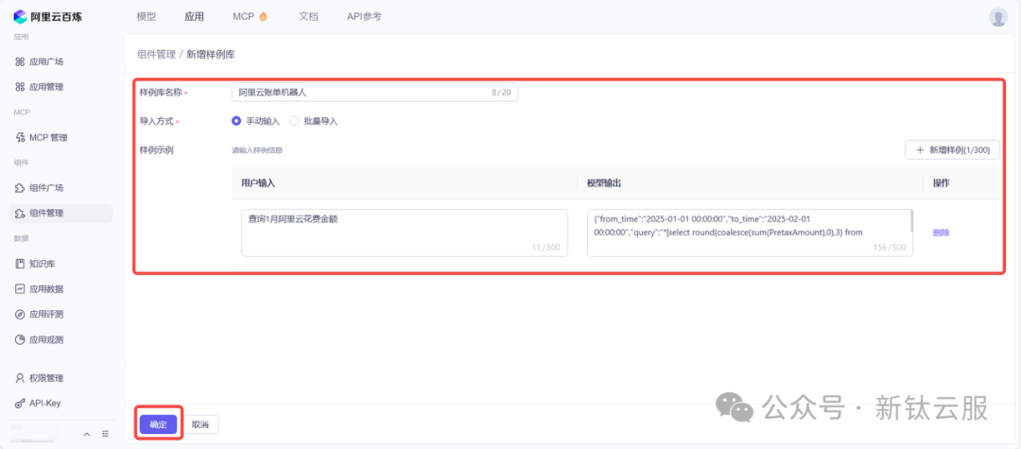Click the 阿里云百炼 logo icon
This screenshot has height=449, width=1021.
[20, 16]
